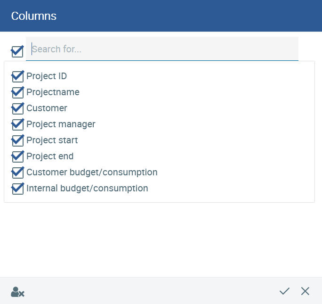322x304 pixels.
Task: Focus the Search for... input field
Action: coord(162,49)
